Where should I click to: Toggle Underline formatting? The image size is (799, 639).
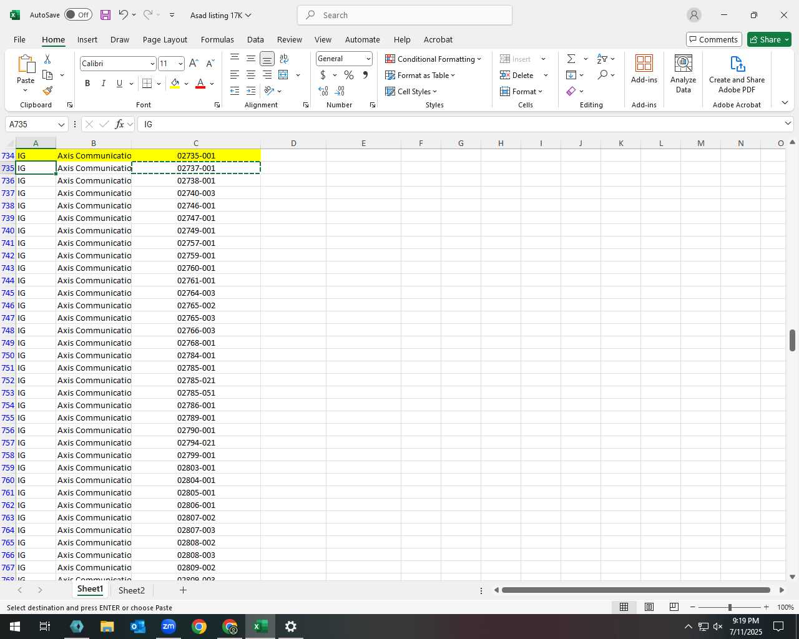tap(119, 83)
